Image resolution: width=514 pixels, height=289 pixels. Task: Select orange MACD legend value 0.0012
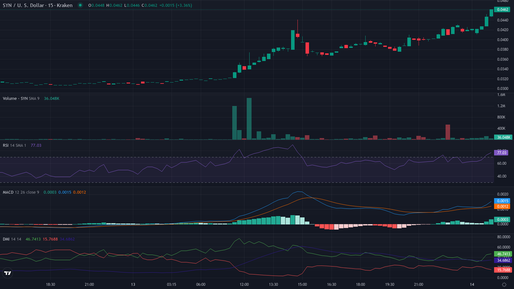coord(79,192)
